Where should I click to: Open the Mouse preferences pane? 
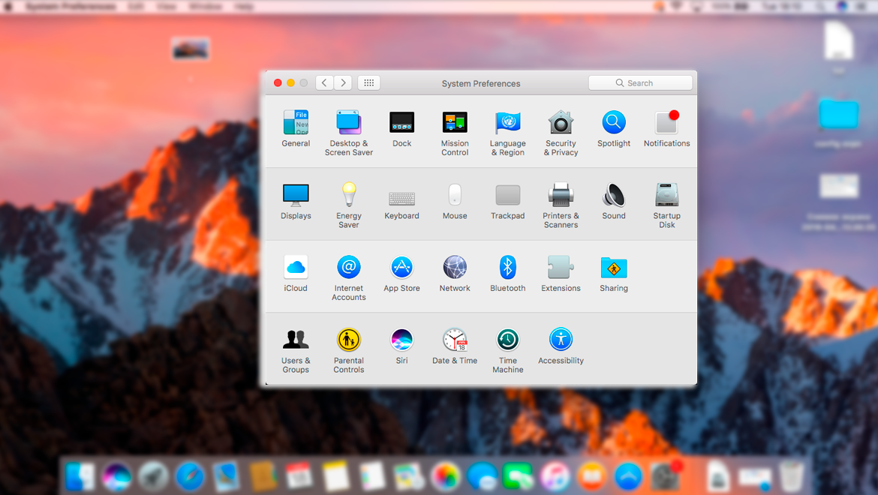(455, 201)
